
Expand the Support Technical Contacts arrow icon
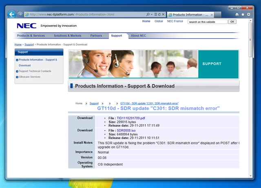point(17,71)
